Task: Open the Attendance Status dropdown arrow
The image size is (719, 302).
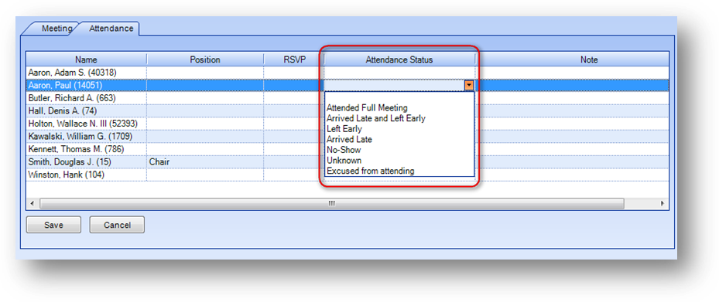Action: pyautogui.click(x=469, y=85)
